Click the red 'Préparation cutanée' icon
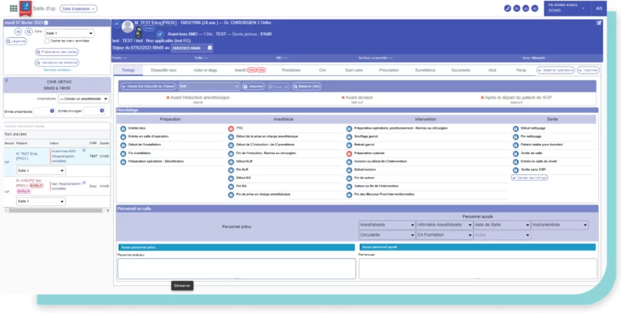The image size is (621, 313). tap(349, 153)
